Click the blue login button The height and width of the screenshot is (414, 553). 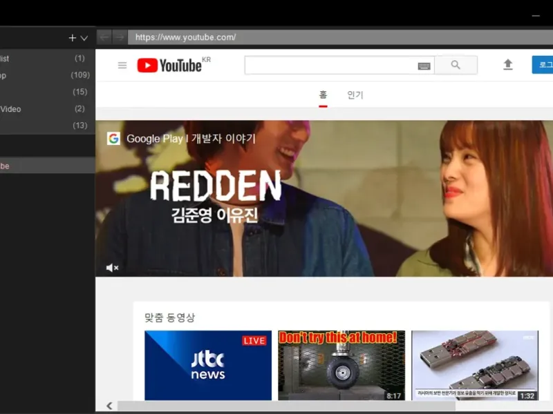pyautogui.click(x=543, y=65)
